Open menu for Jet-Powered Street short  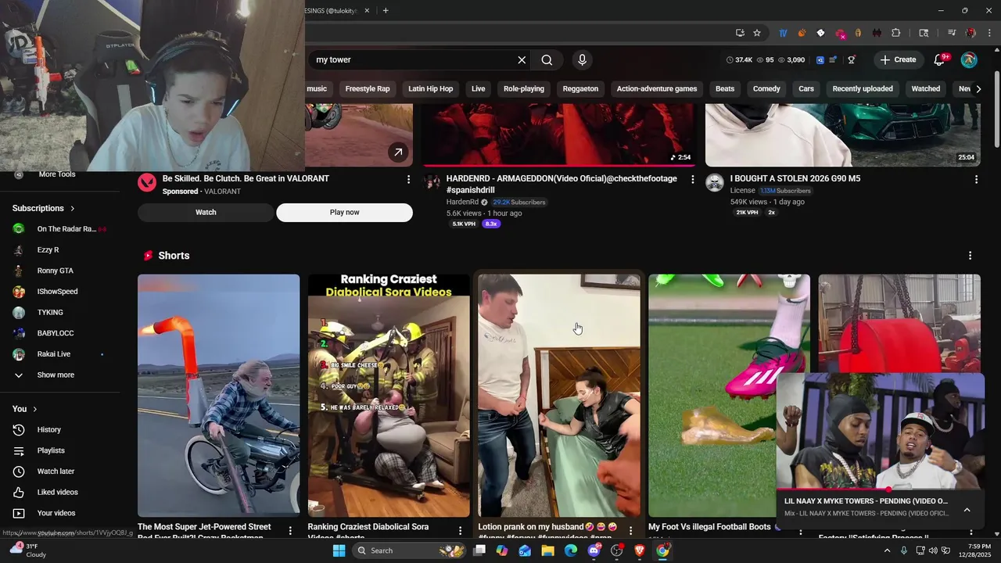pyautogui.click(x=290, y=531)
